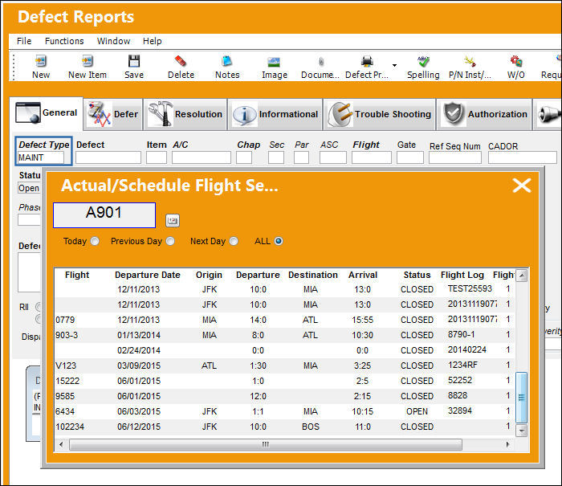
Task: Open the Help menu
Action: (152, 41)
